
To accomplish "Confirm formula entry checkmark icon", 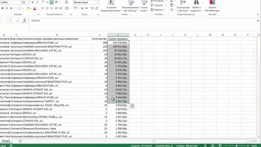I will [18, 20].
